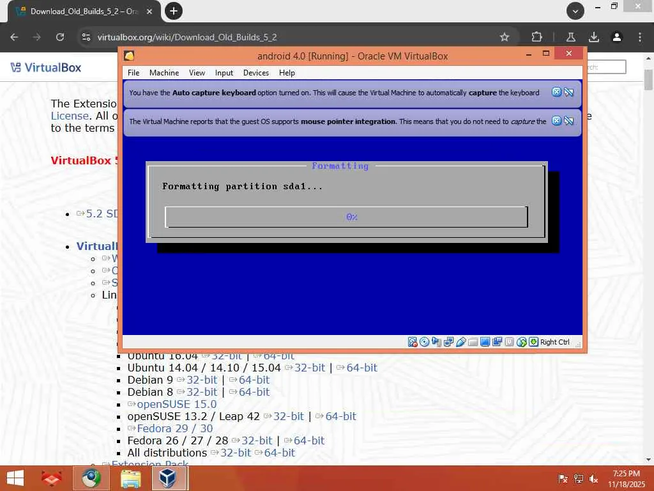Click Ubuntu 14.04 64-bit download link

tap(361, 368)
